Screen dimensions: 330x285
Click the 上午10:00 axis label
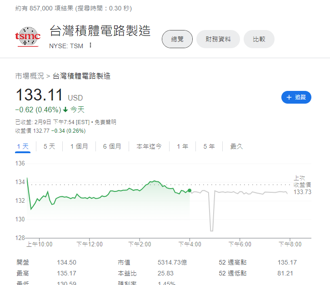(40, 245)
